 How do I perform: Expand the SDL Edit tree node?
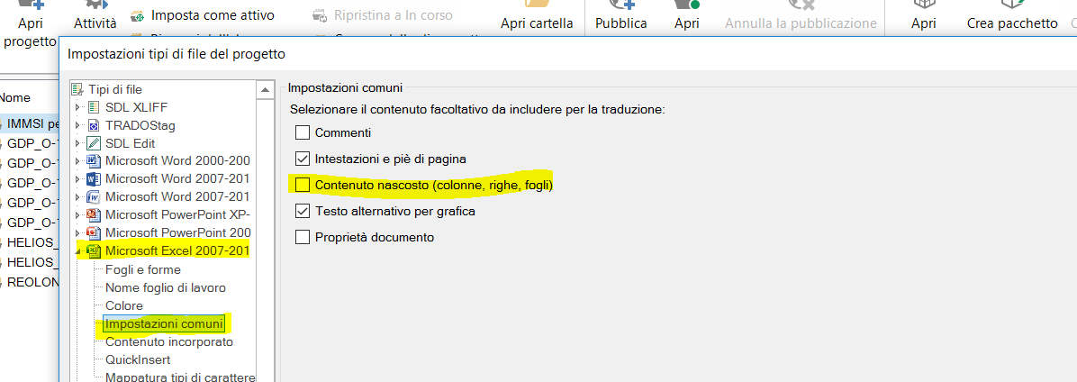coord(77,143)
